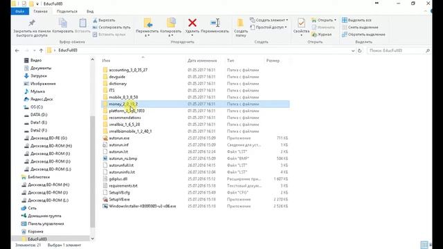This screenshot has width=443, height=249.
Task: Open Quick Access Toolbar customize arrow
Action: pos(37,4)
